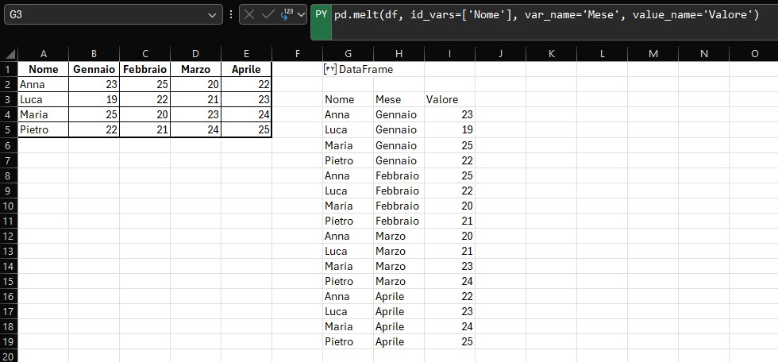Click the three-dot handle beside Name Box

click(x=231, y=15)
